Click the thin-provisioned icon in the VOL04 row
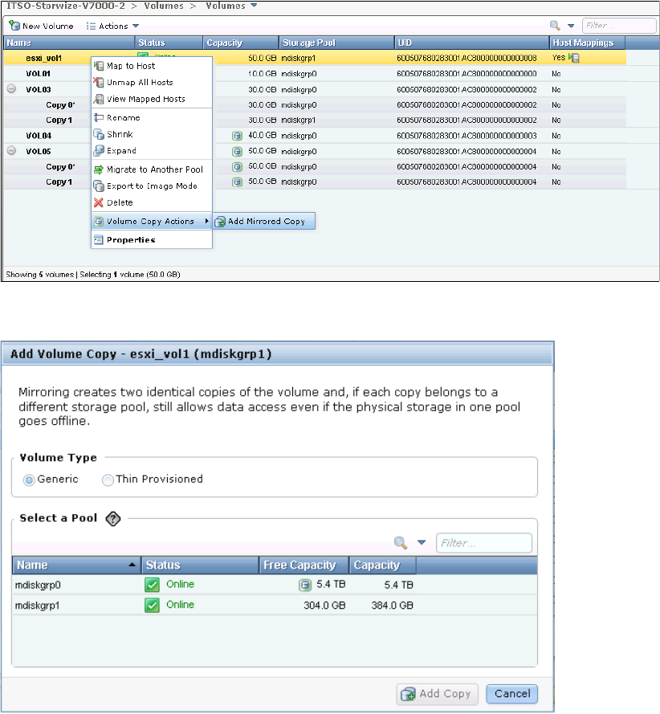This screenshot has width=660, height=714. click(237, 136)
